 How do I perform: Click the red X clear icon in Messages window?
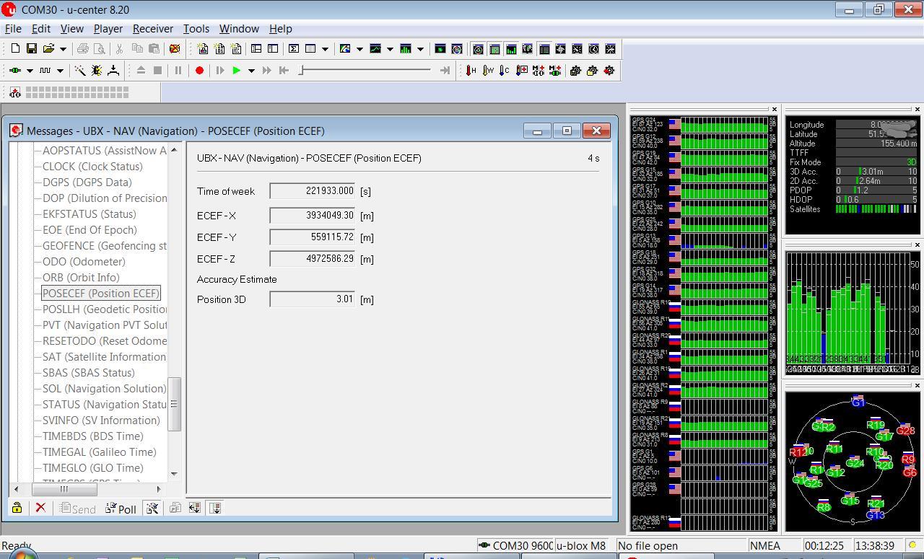click(40, 508)
